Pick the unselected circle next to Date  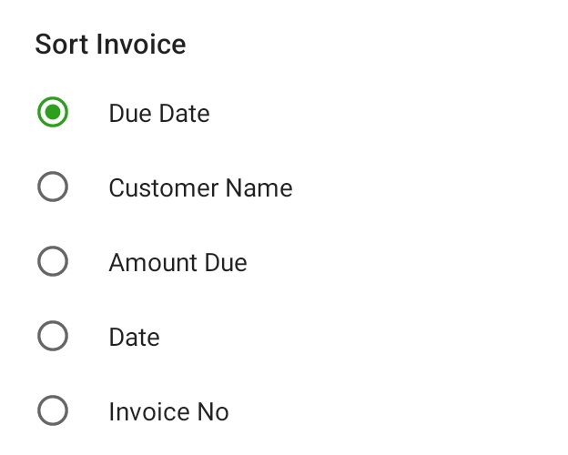[x=53, y=337]
